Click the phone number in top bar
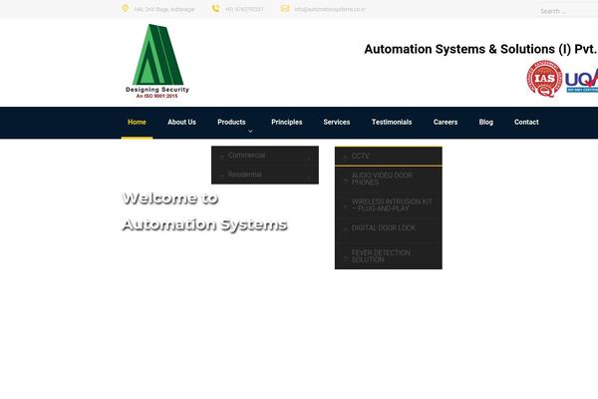 [244, 9]
